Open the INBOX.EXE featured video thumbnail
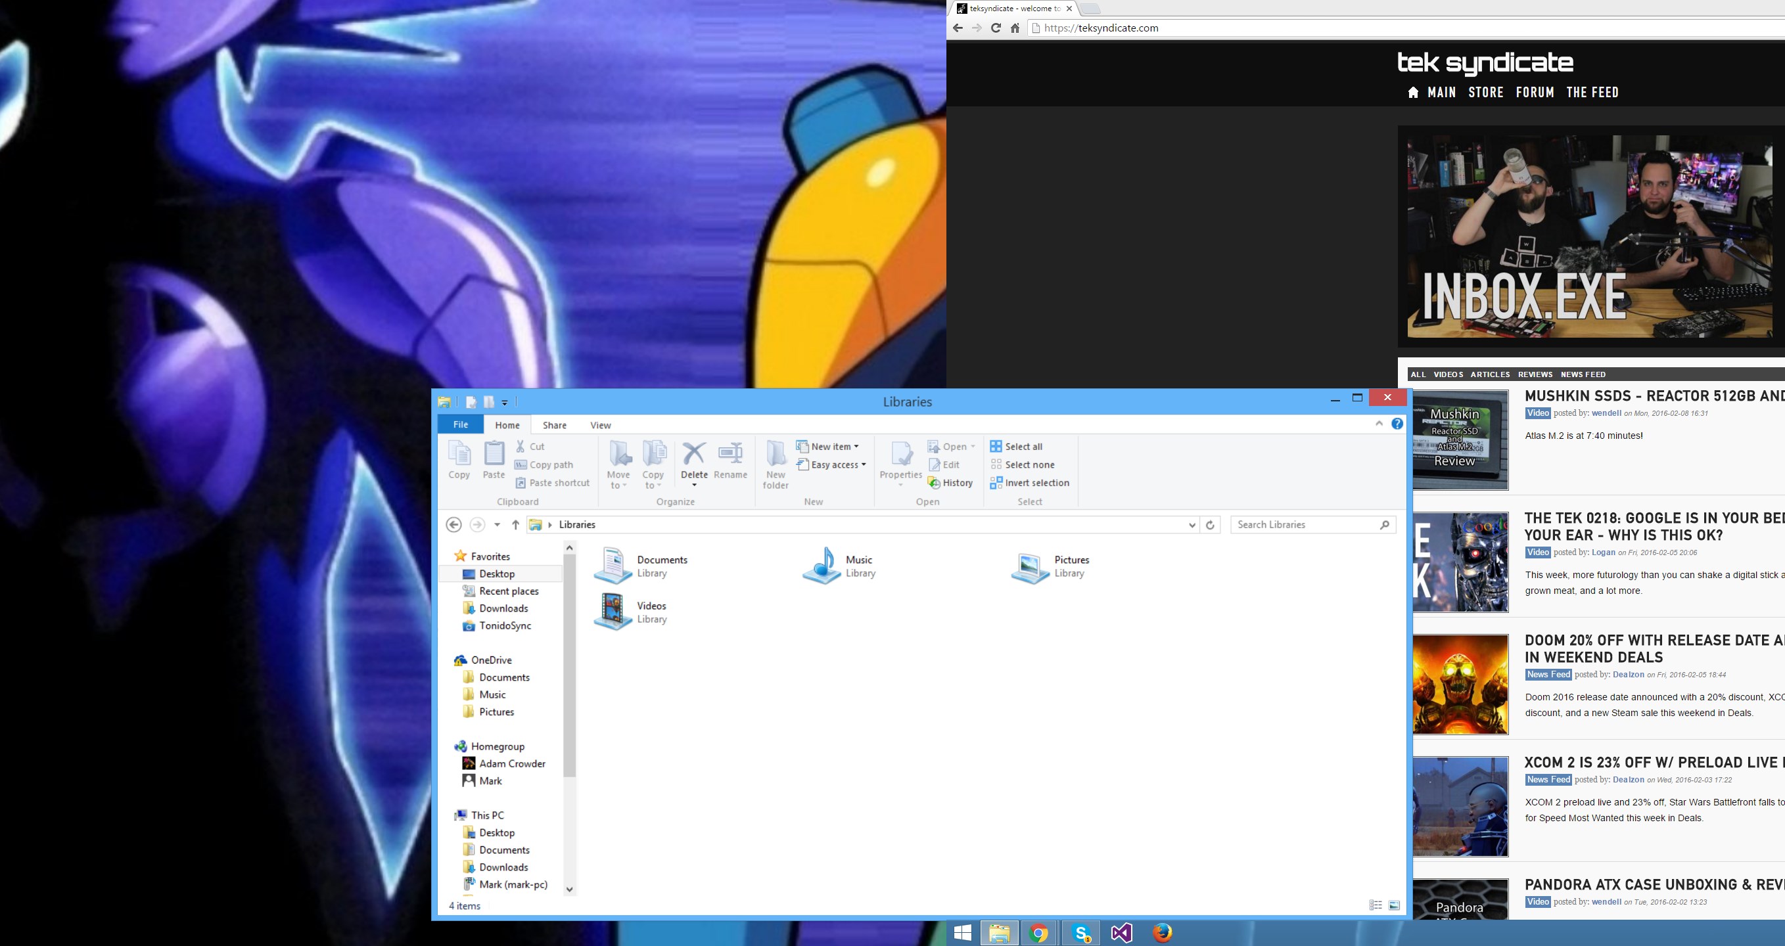Viewport: 1785px width, 946px height. coord(1590,236)
